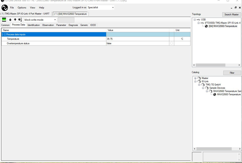Collapse the FTDI000 master node in Topology

[x=198, y=23]
